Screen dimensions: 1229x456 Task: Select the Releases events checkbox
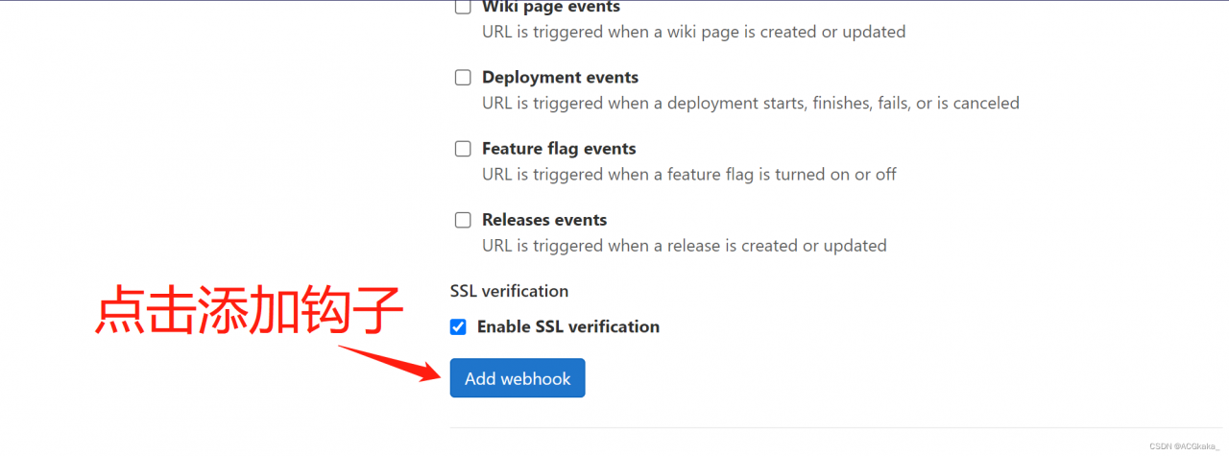(463, 220)
